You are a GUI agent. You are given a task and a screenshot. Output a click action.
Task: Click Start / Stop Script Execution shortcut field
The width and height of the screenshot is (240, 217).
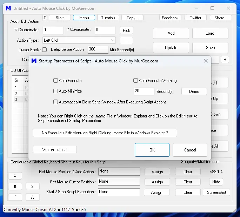click(x=119, y=192)
